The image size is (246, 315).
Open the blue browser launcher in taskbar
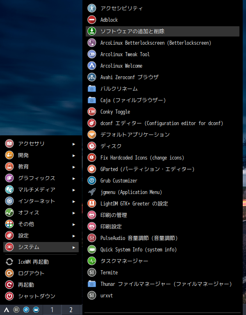click(26, 310)
